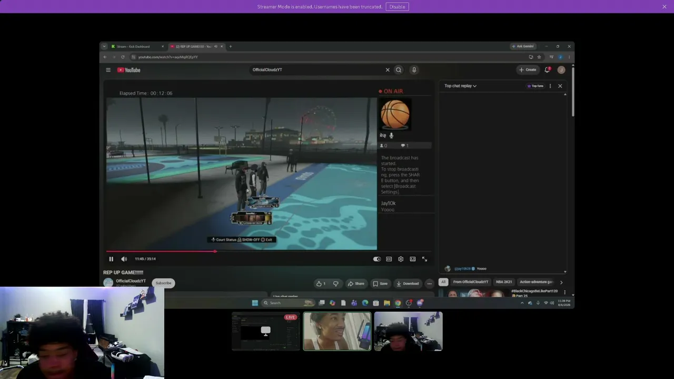Show hidden system tray icons
The width and height of the screenshot is (674, 379).
(x=522, y=303)
